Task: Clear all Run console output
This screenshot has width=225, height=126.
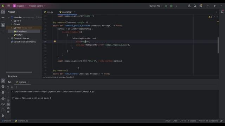Action: coord(8,112)
